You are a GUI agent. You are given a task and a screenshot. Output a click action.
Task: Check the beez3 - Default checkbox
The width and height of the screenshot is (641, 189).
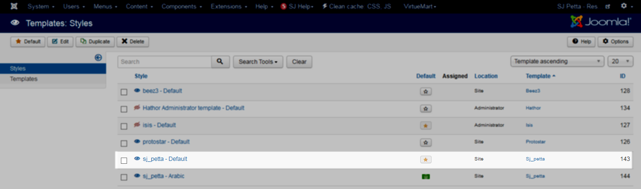click(x=124, y=92)
